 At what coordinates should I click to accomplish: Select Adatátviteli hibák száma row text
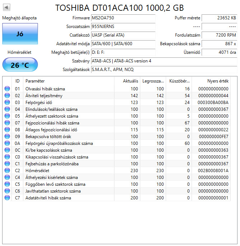pos(48,198)
